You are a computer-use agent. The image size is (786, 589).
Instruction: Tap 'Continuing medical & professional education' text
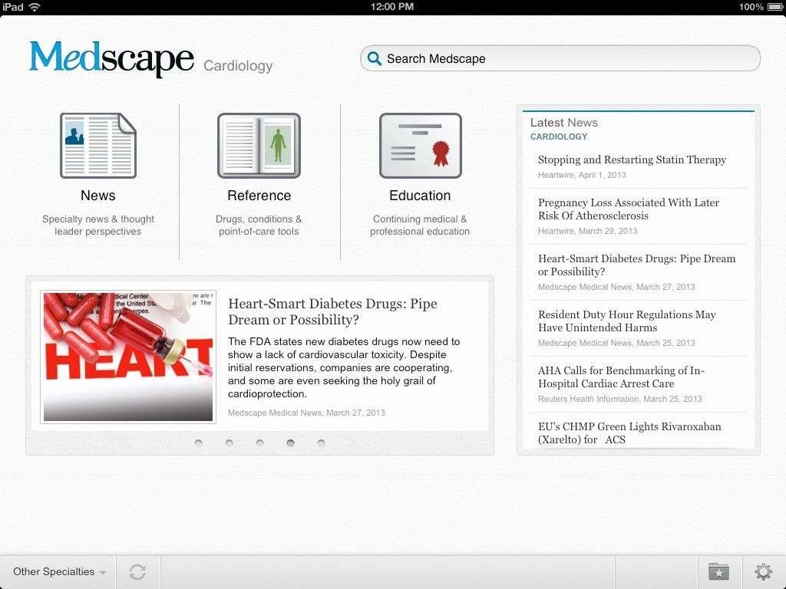420,225
